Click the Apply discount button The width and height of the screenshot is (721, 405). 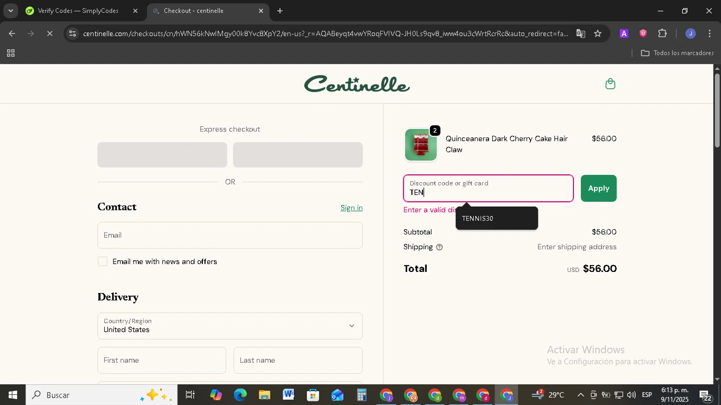coord(598,188)
